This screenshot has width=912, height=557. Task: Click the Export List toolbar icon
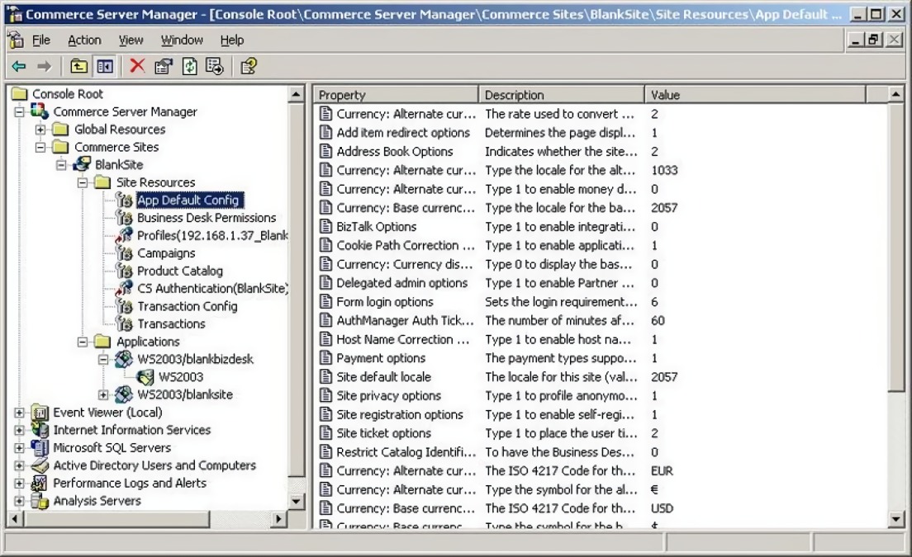coord(214,66)
